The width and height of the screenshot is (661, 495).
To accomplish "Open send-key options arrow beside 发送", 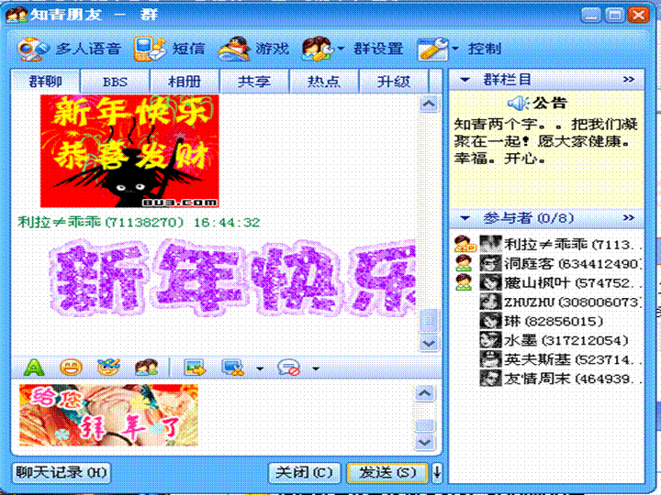I will (x=437, y=473).
